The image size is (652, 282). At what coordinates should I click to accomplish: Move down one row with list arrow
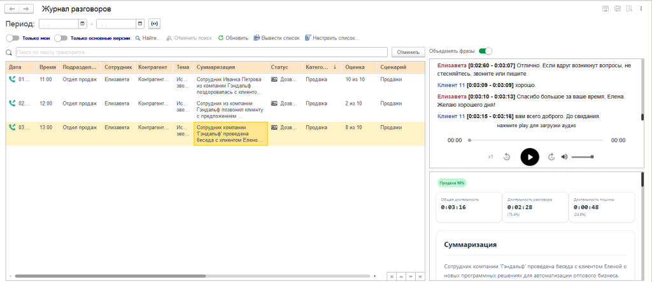pos(411,276)
